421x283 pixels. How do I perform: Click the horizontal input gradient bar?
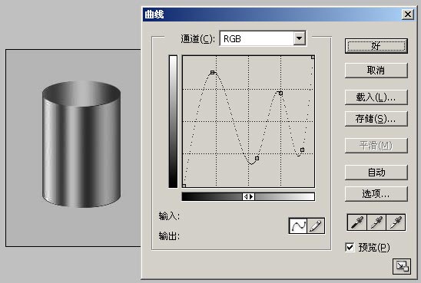click(248, 196)
